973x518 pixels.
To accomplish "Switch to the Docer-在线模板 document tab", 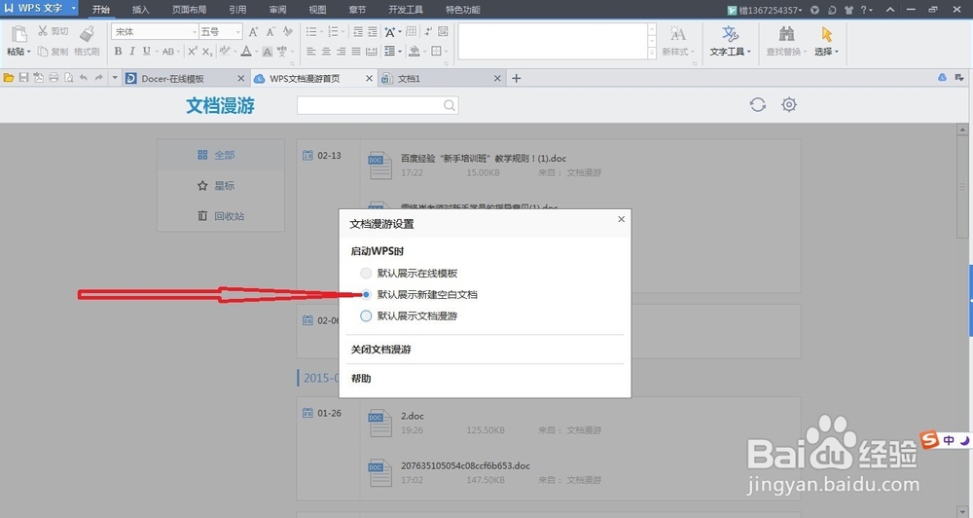I will (186, 78).
